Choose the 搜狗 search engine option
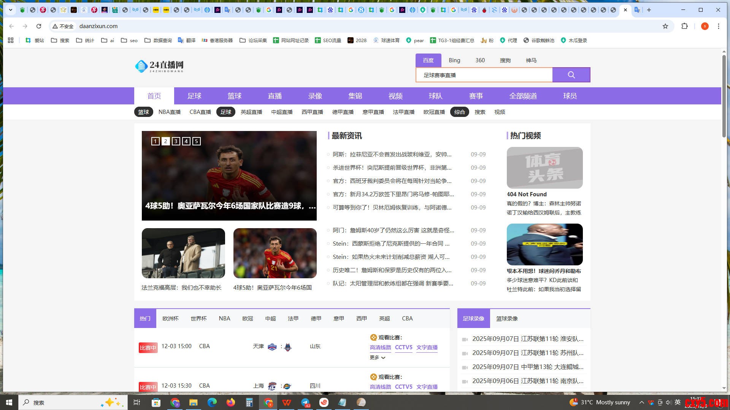730x410 pixels. [x=505, y=60]
